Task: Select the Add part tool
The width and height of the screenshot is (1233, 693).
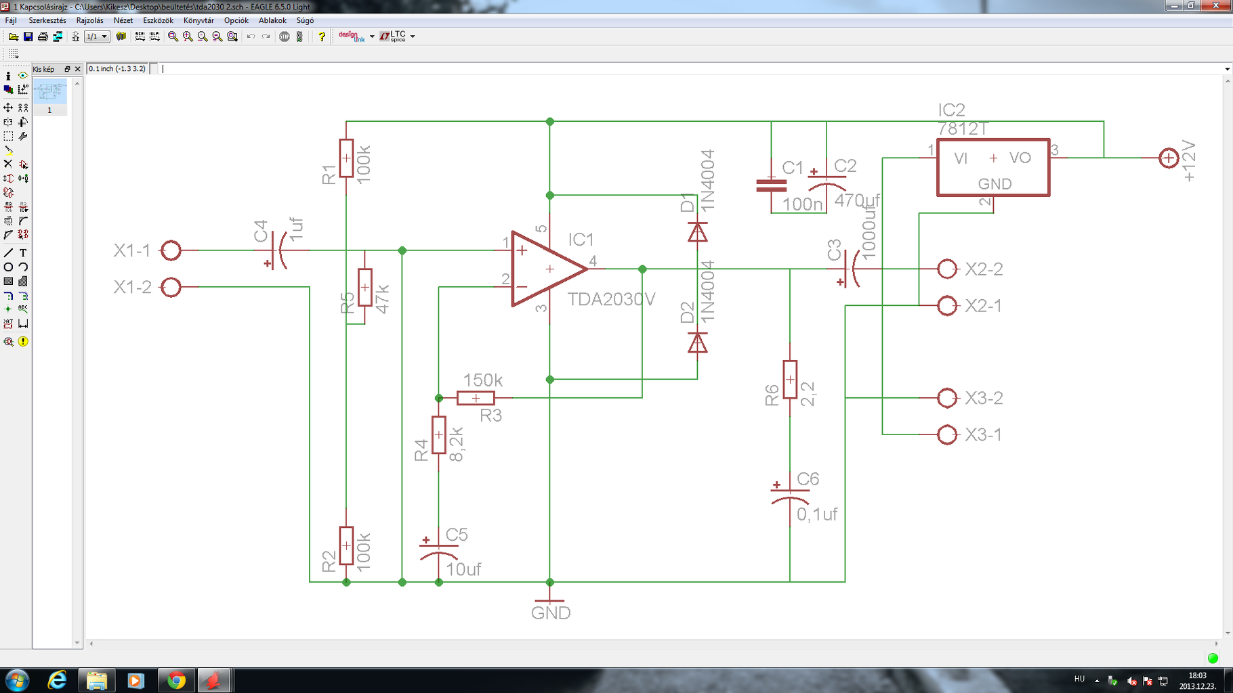Action: [23, 164]
